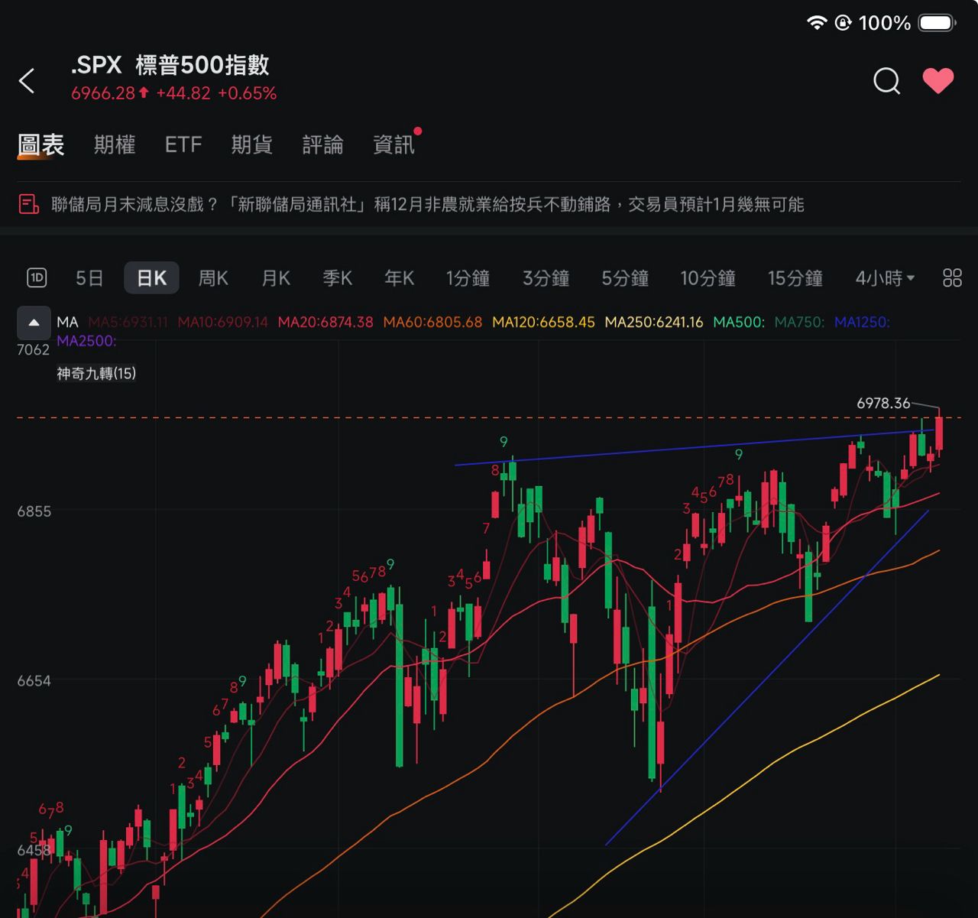The width and height of the screenshot is (978, 918).
Task: Switch to the 期權 tab
Action: pyautogui.click(x=115, y=144)
